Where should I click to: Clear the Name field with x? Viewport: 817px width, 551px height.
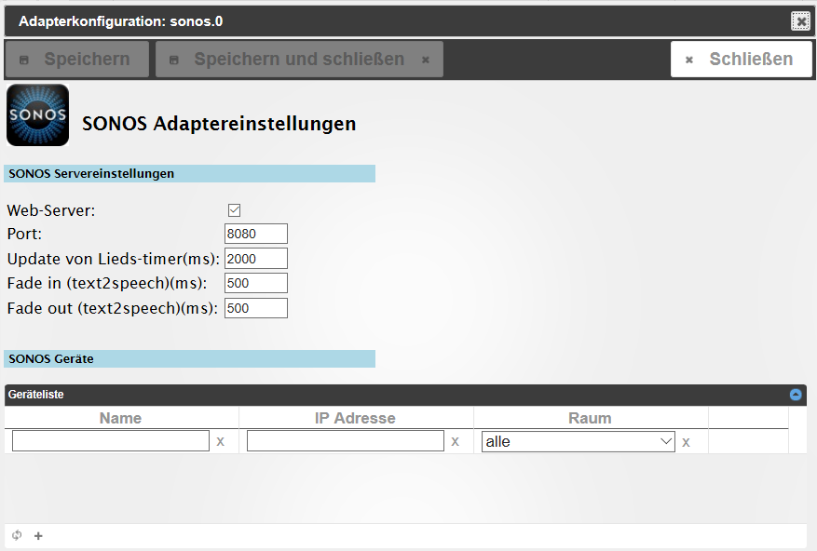coord(221,442)
